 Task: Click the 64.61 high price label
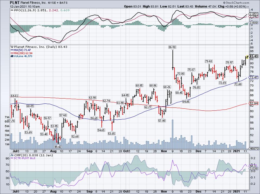15,96
